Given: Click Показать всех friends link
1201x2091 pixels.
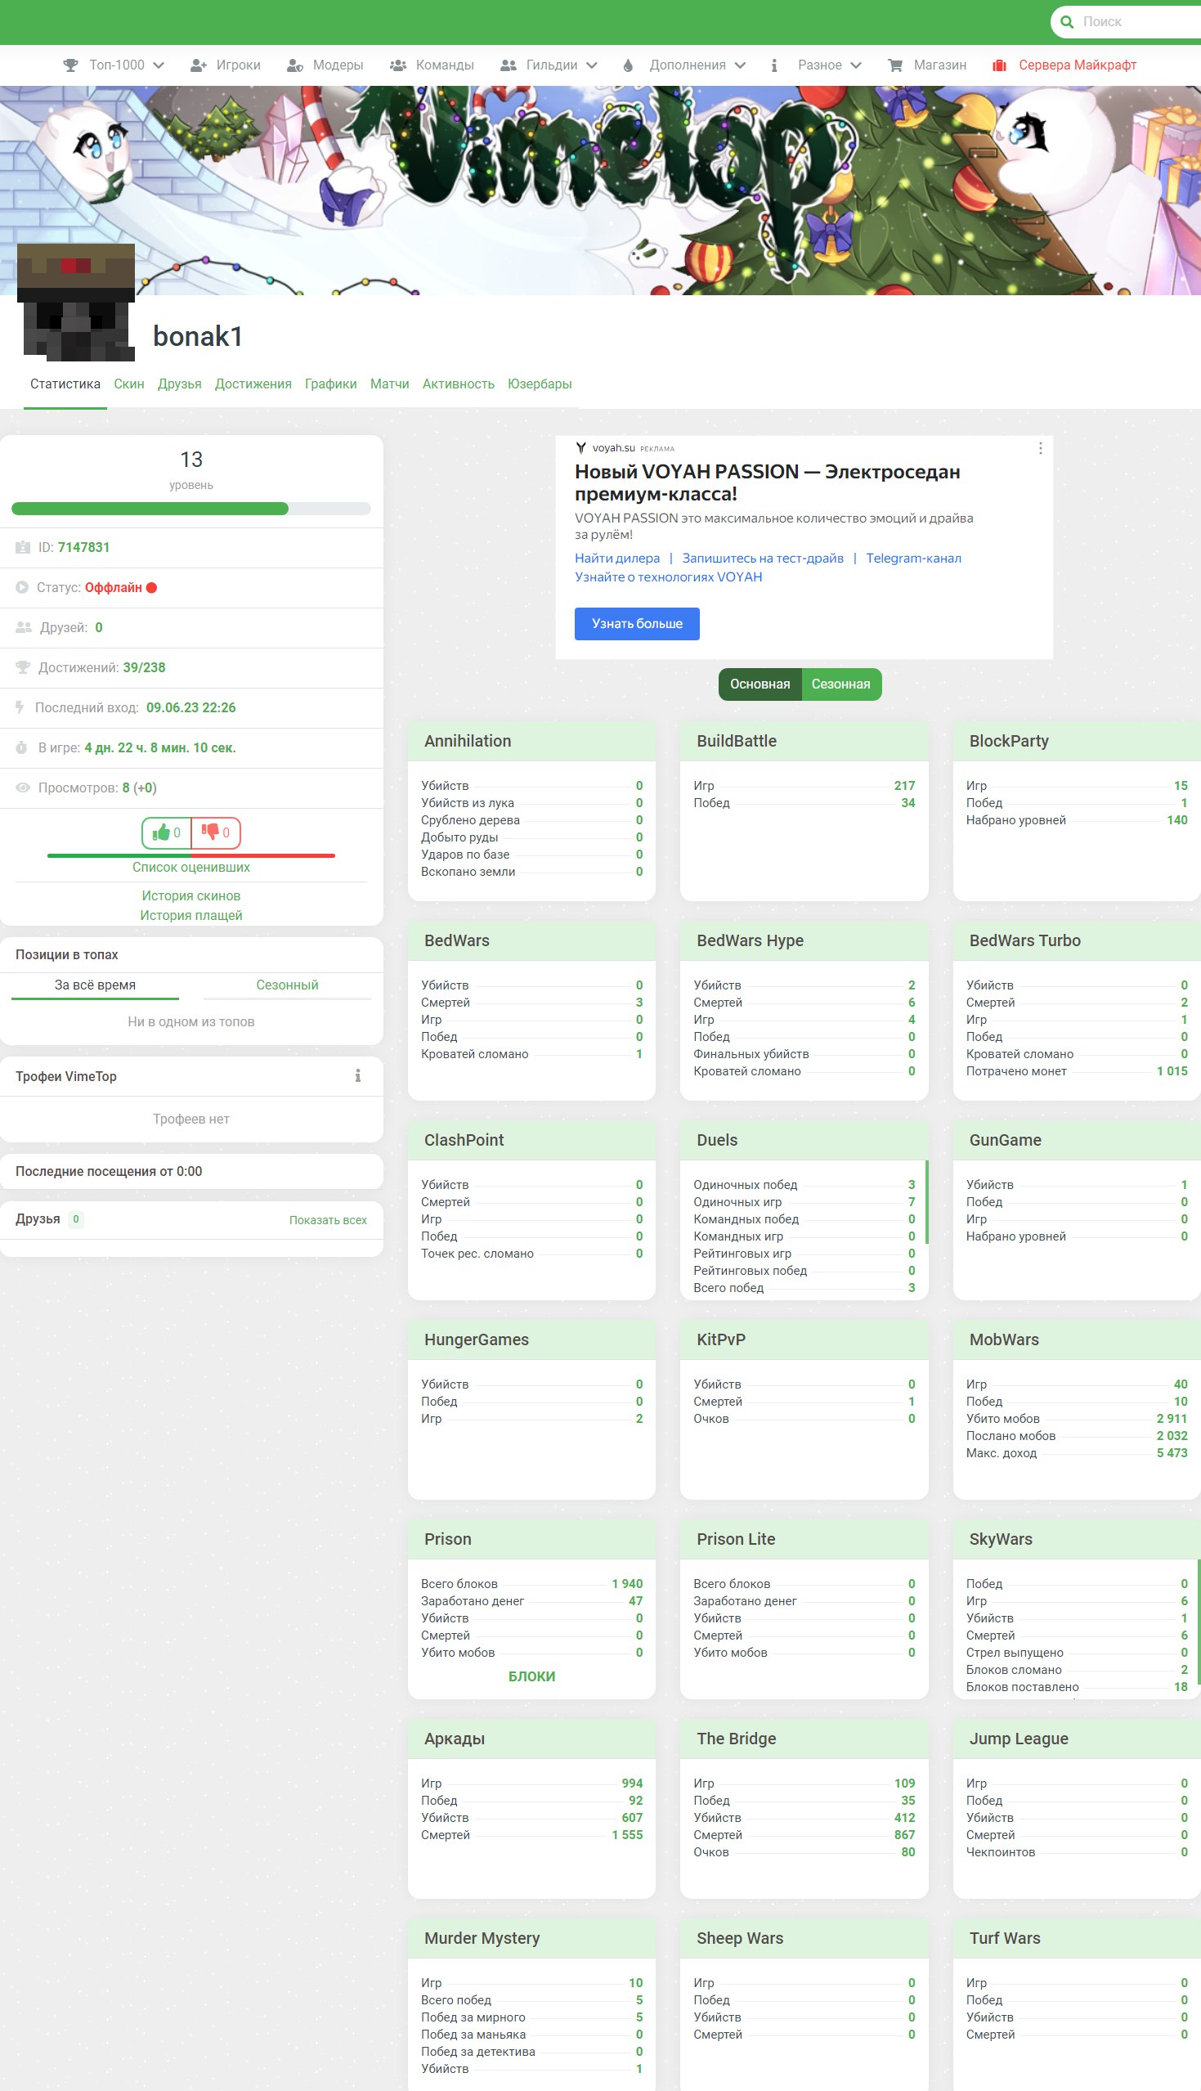Looking at the screenshot, I should point(328,1220).
